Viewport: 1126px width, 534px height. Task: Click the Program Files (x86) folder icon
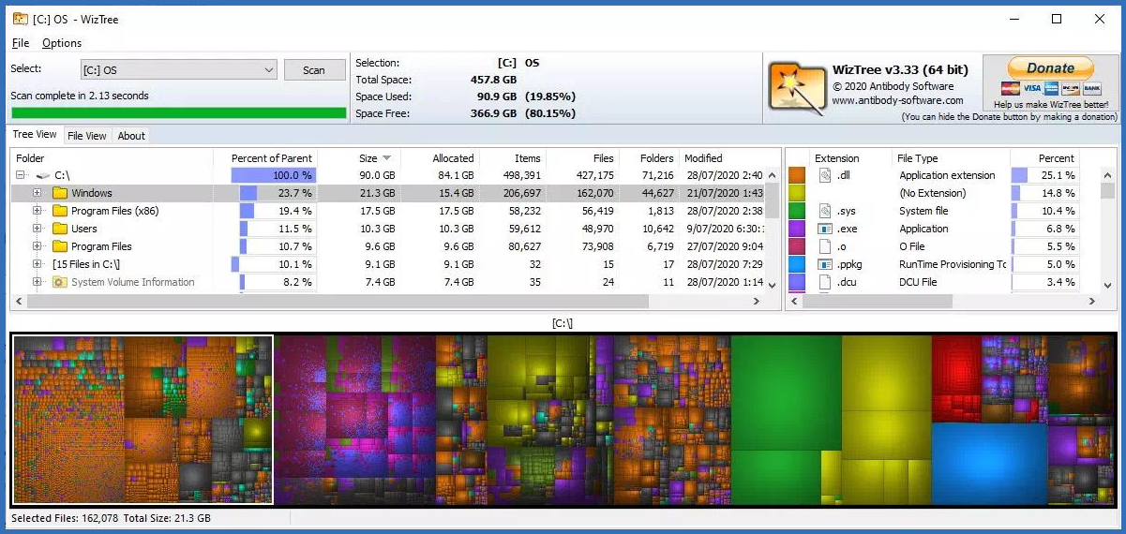pos(60,211)
